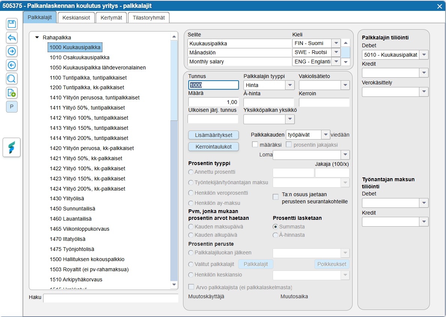Image resolution: width=446 pixels, height=317 pixels.
Task: Select 1050 Kuukausipalkka lähdeveronalainen
Action: [98, 68]
